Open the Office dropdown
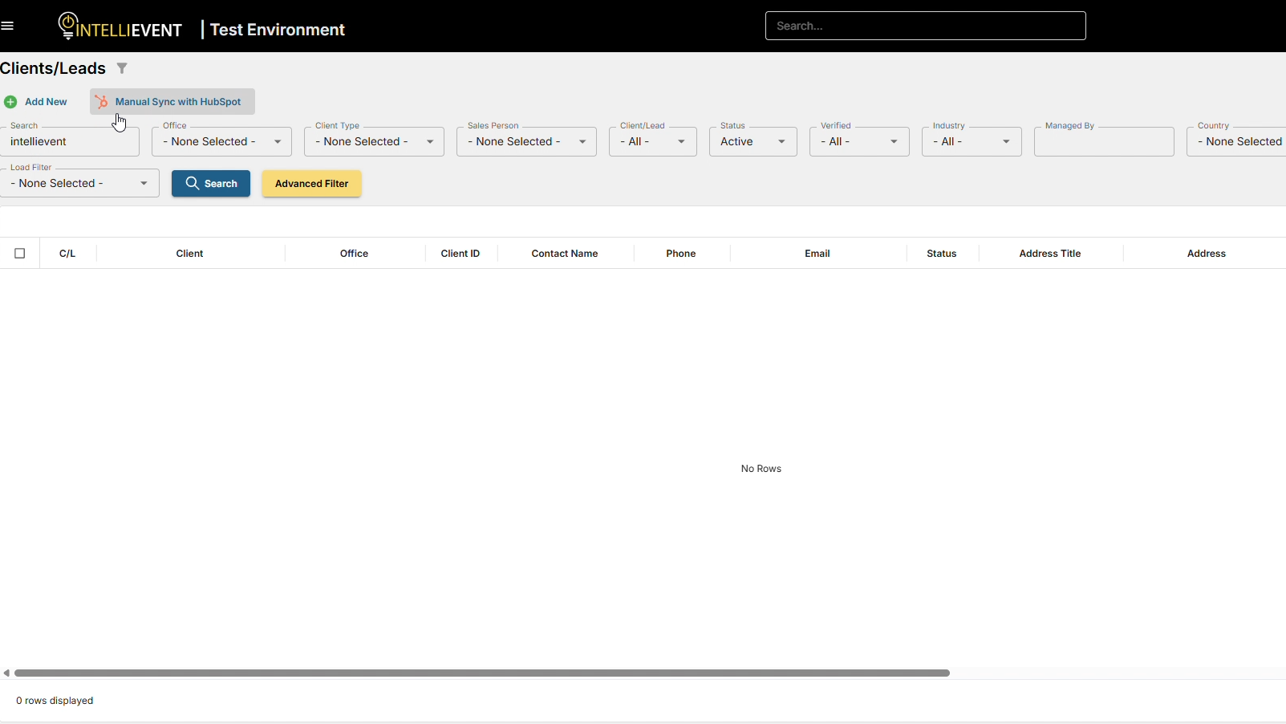Image resolution: width=1286 pixels, height=724 pixels. coord(221,142)
